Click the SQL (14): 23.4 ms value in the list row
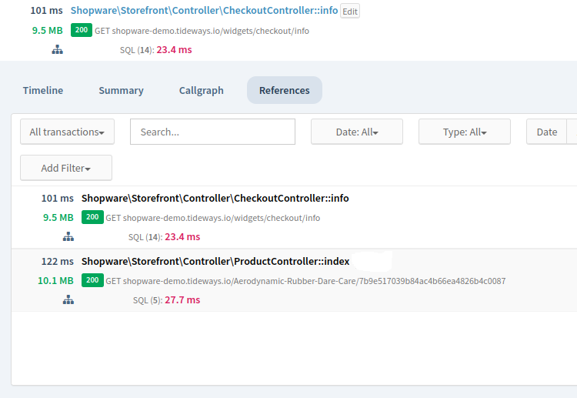577x398 pixels. tap(164, 237)
